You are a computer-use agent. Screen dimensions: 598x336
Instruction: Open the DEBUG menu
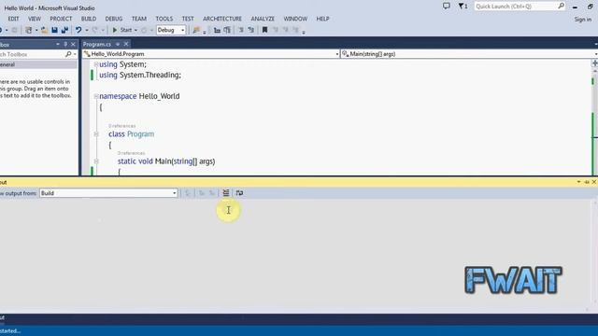point(114,19)
